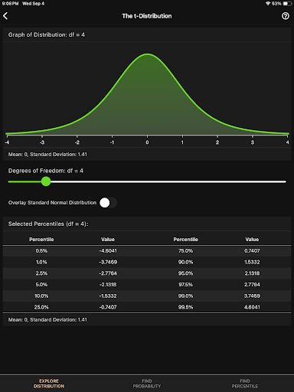The width and height of the screenshot is (294, 392).
Task: Tap the Wi-Fi status icon
Action: click(268, 4)
